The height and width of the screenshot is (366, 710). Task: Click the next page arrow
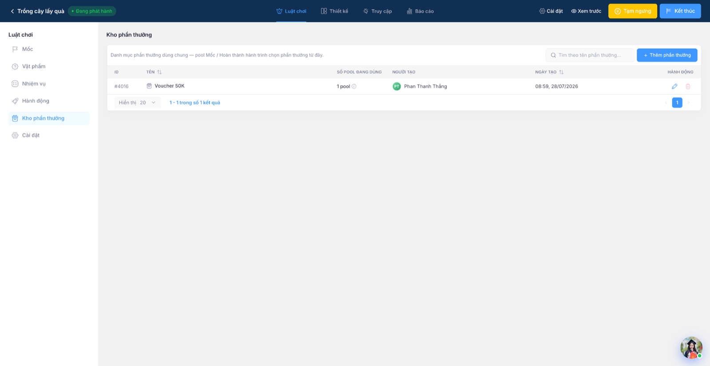pos(689,102)
